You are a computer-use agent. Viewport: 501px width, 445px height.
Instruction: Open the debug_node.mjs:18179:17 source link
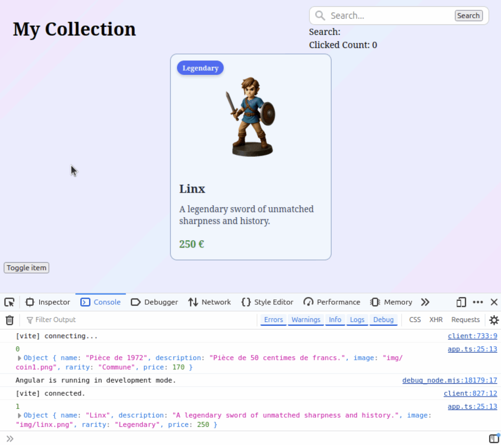pyautogui.click(x=449, y=380)
